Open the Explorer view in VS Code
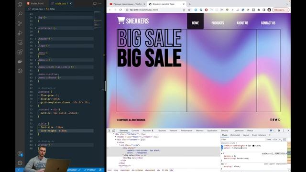The image size is (306, 172). [20, 4]
